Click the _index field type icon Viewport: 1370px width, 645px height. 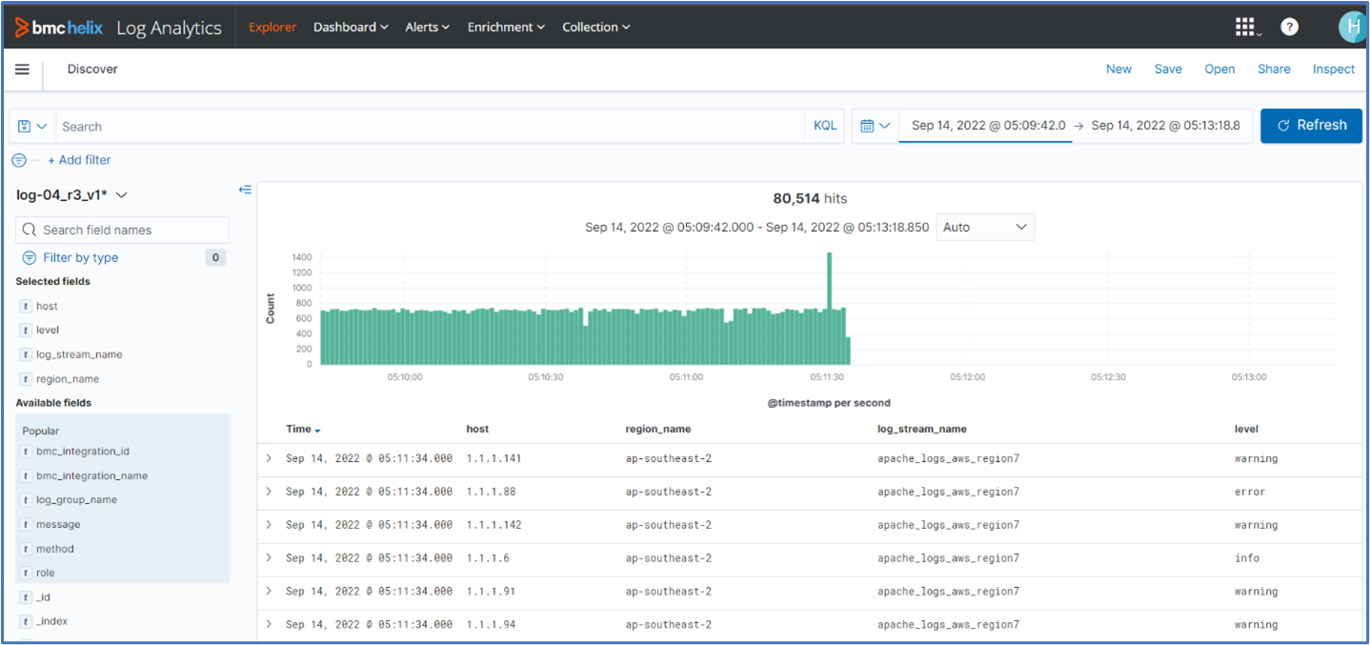[26, 621]
